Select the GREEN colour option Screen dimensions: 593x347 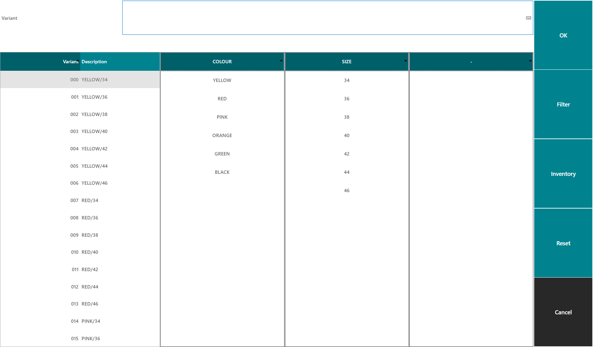[222, 154]
